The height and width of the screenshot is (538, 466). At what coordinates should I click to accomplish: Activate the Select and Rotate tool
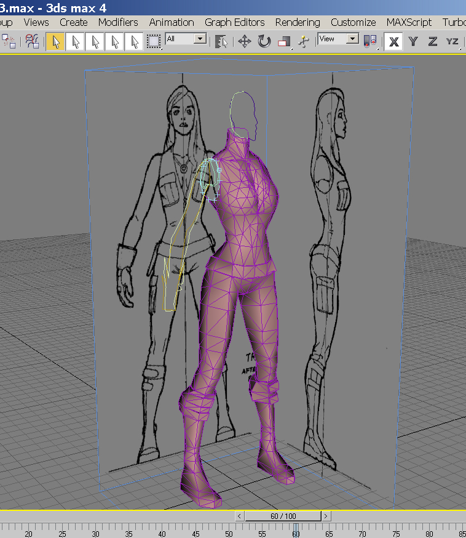click(264, 41)
